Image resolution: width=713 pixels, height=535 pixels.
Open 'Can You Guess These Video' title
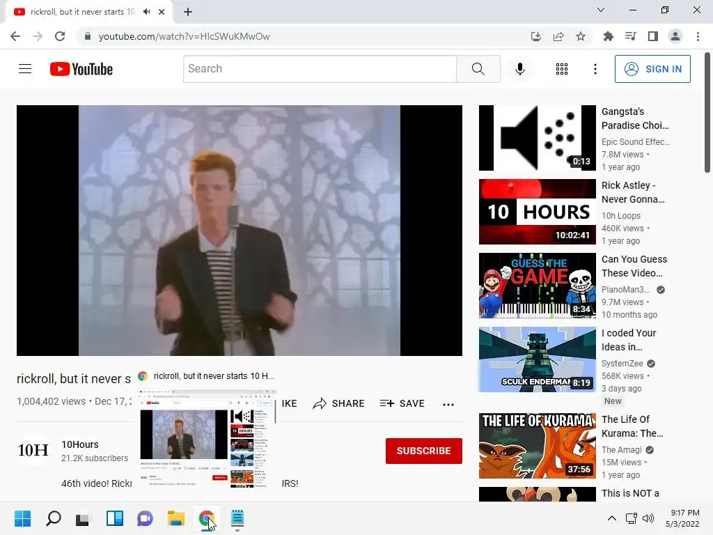(x=634, y=266)
